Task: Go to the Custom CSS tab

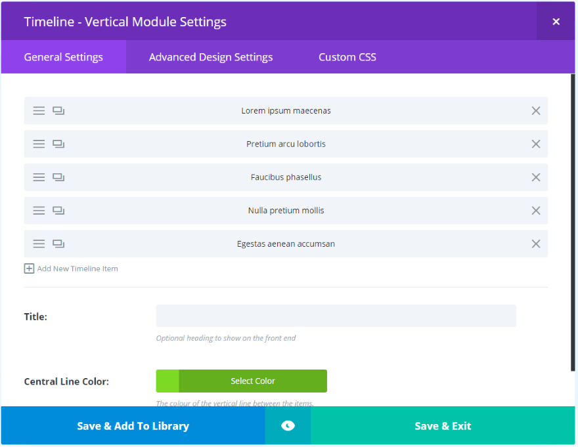Action: [347, 56]
